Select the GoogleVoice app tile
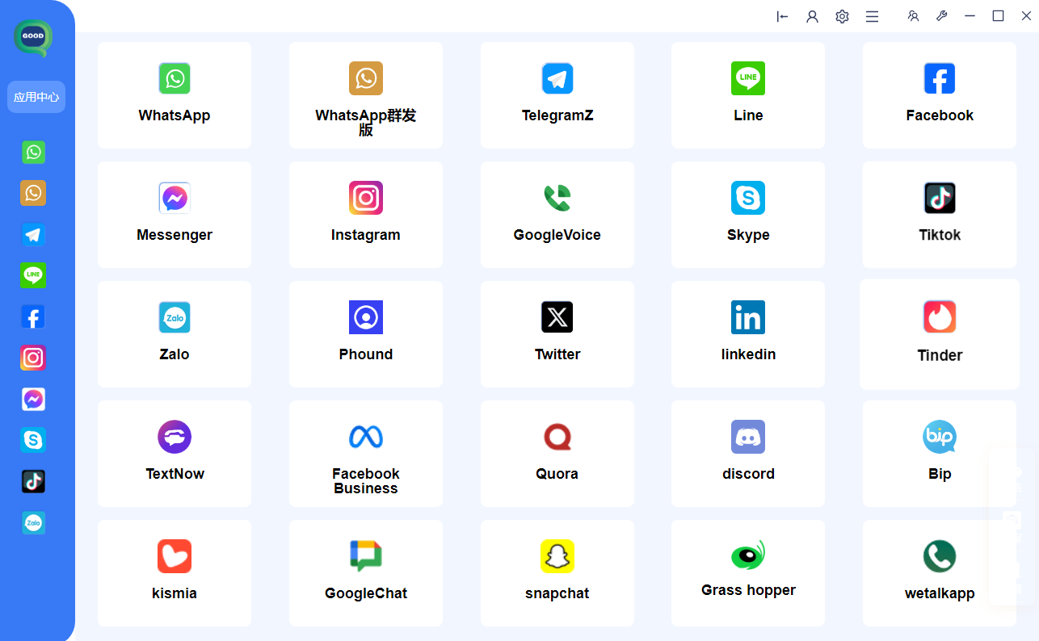Viewport: 1039px width, 641px height. [x=557, y=214]
